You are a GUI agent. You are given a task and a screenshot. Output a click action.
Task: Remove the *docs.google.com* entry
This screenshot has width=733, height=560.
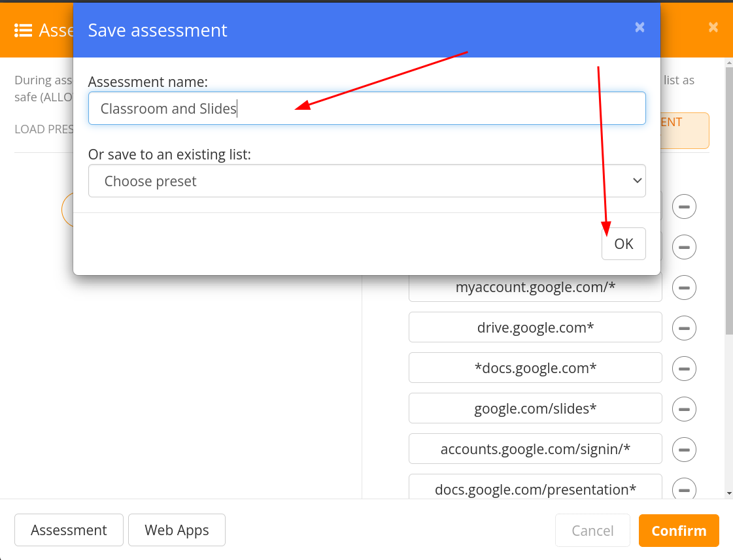[x=684, y=369]
